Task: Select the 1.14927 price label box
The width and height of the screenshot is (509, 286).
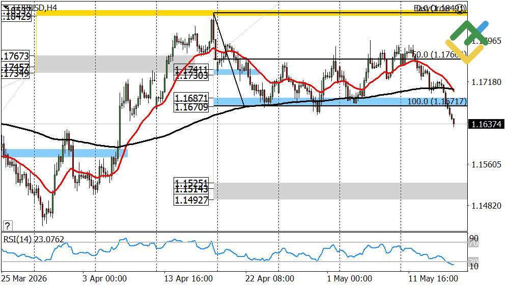Action: 191,200
